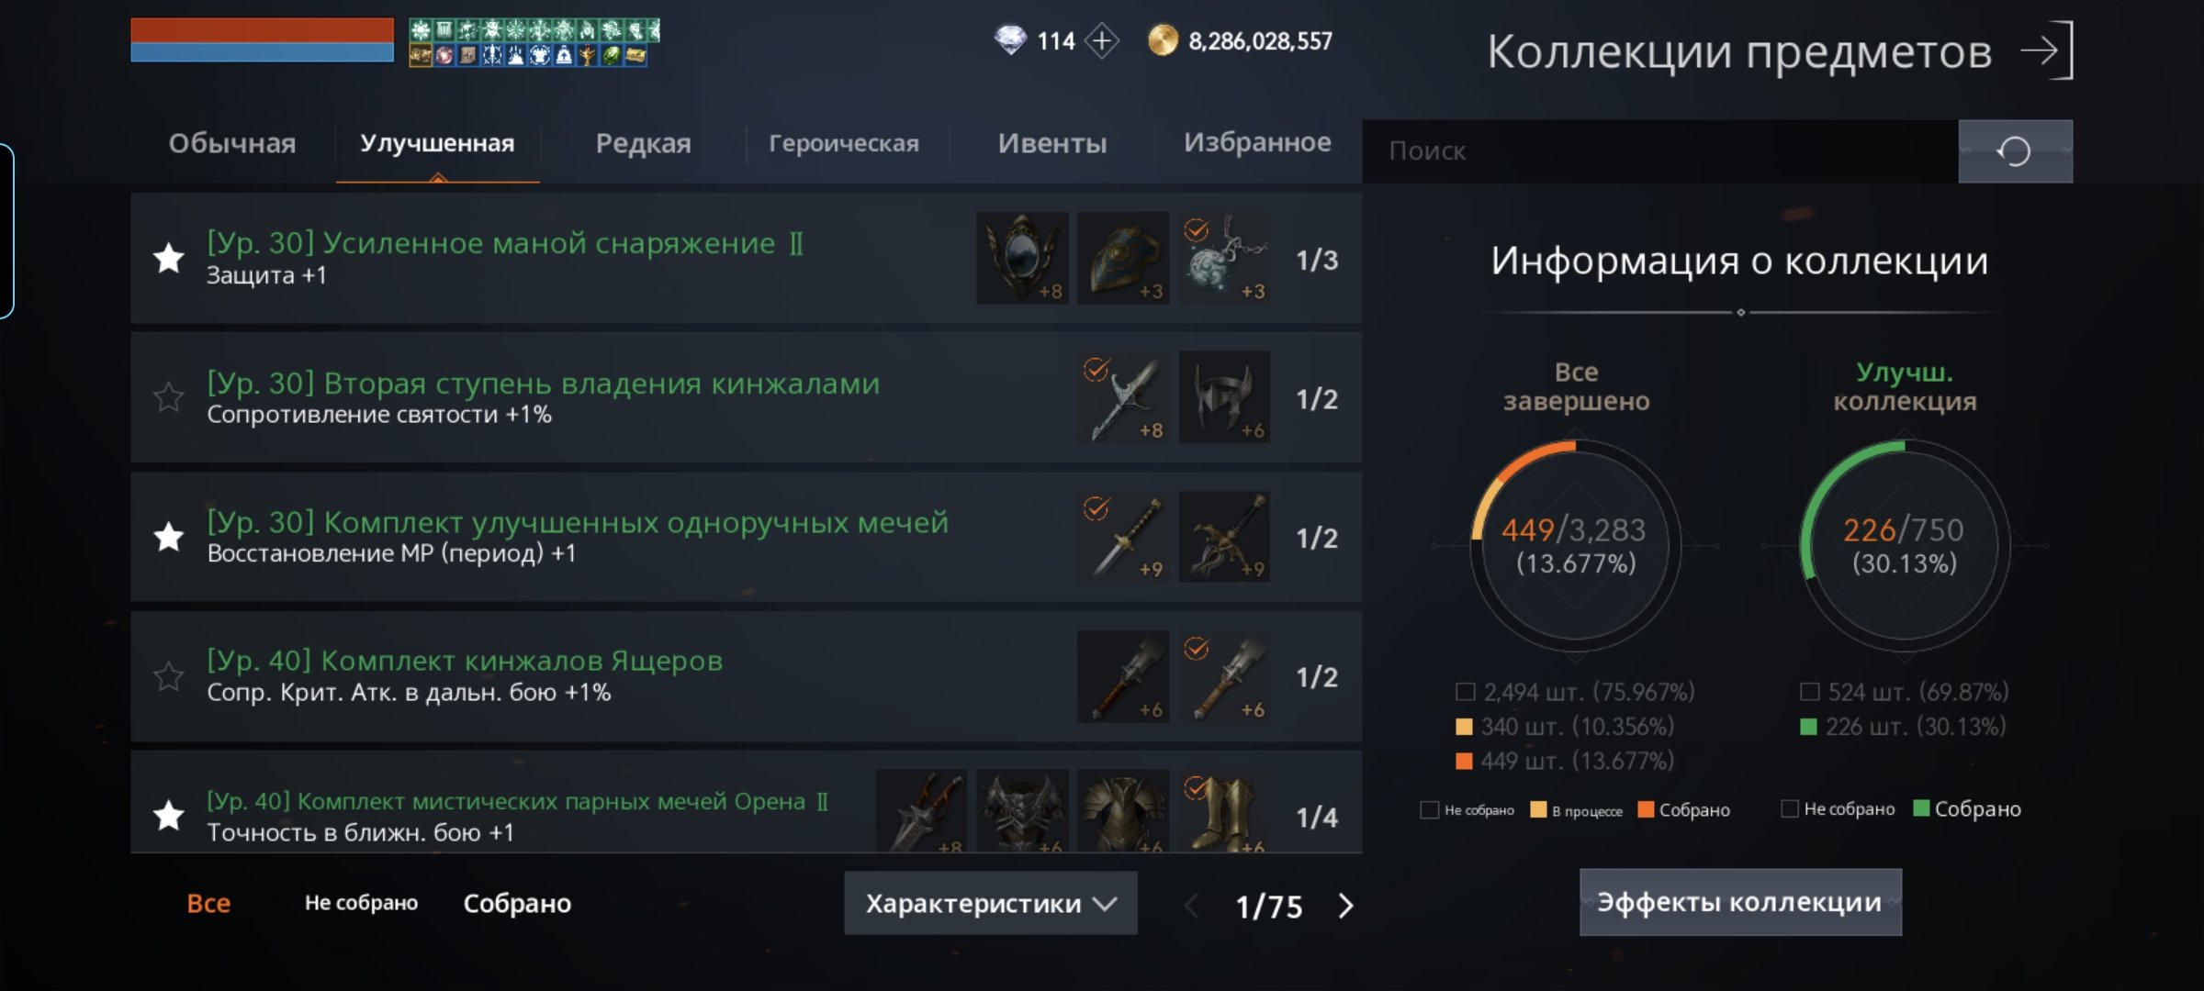Go to next page arrow
This screenshot has width=2204, height=991.
pyautogui.click(x=1345, y=906)
